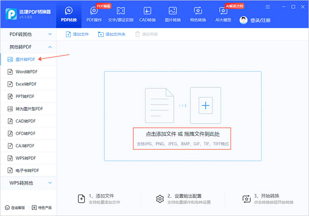The height and width of the screenshot is (216, 309).
Task: Click the PDF编辑 red badge
Action: point(103,6)
